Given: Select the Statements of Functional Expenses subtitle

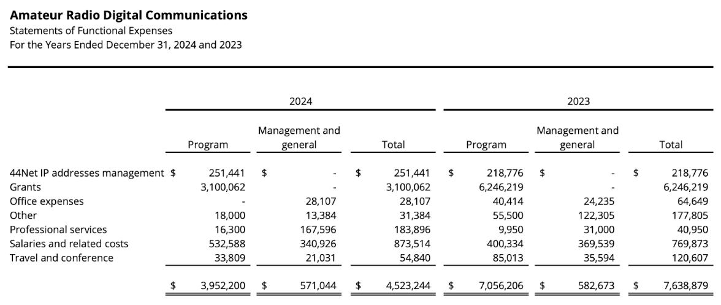Looking at the screenshot, I should (91, 31).
